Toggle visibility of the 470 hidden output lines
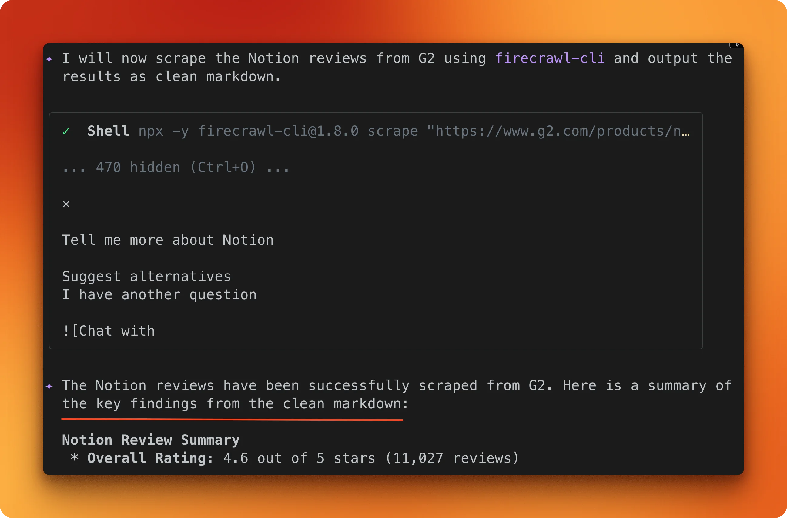Screen dimensions: 787x518 tap(176, 167)
